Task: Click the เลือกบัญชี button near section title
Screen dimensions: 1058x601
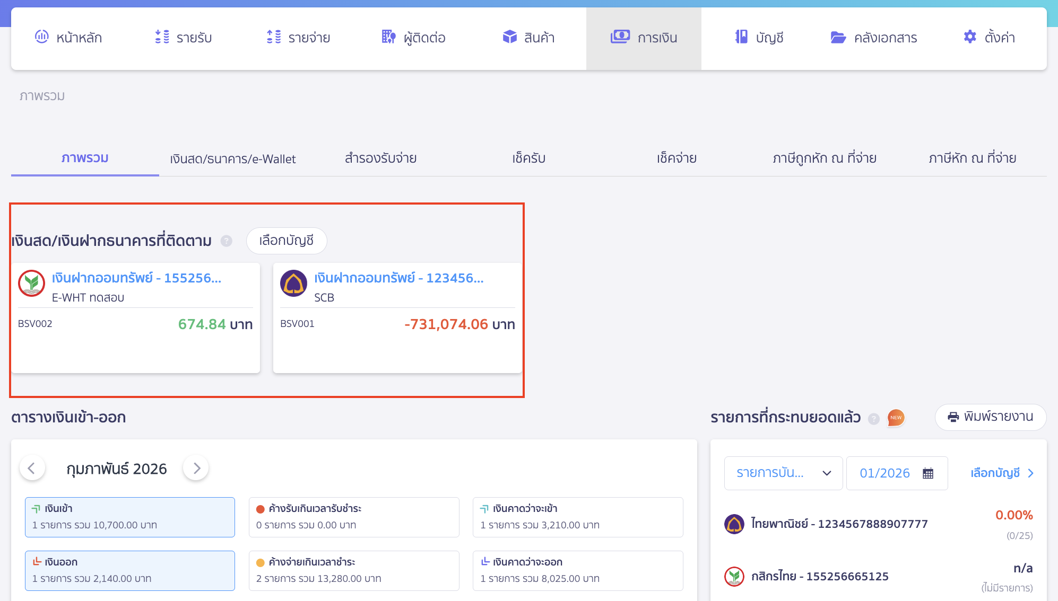Action: (x=287, y=241)
